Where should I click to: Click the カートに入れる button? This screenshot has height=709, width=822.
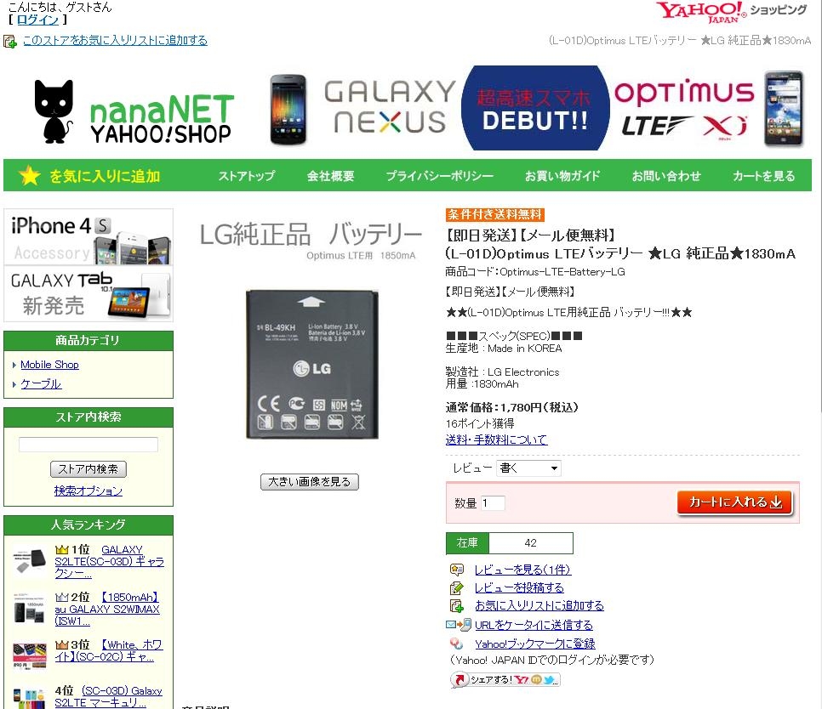pos(735,502)
